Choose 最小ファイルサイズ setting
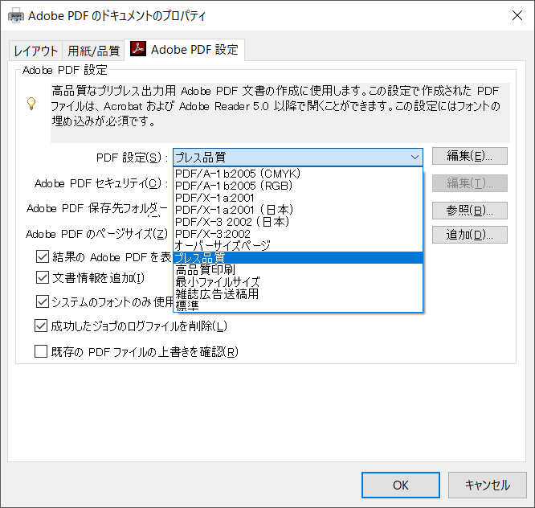535x508 pixels. [x=298, y=281]
